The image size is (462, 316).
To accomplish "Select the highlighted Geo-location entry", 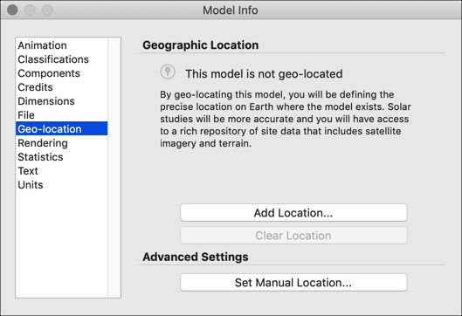I will 62,128.
